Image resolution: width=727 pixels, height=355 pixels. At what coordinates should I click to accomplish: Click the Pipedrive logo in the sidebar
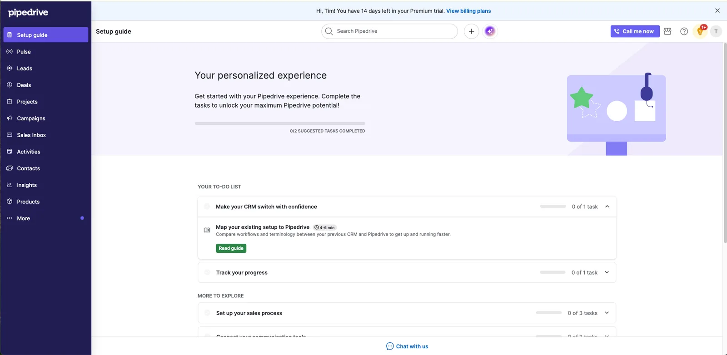(x=28, y=13)
